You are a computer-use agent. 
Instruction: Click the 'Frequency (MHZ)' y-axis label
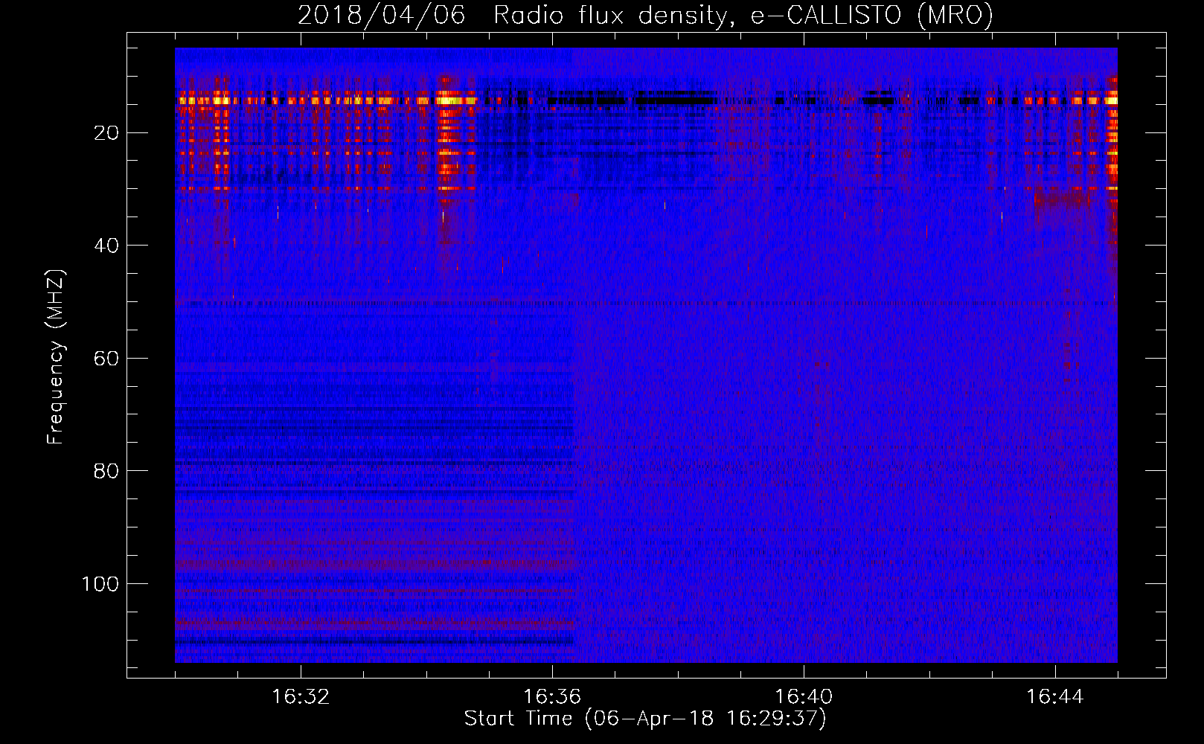pos(56,356)
